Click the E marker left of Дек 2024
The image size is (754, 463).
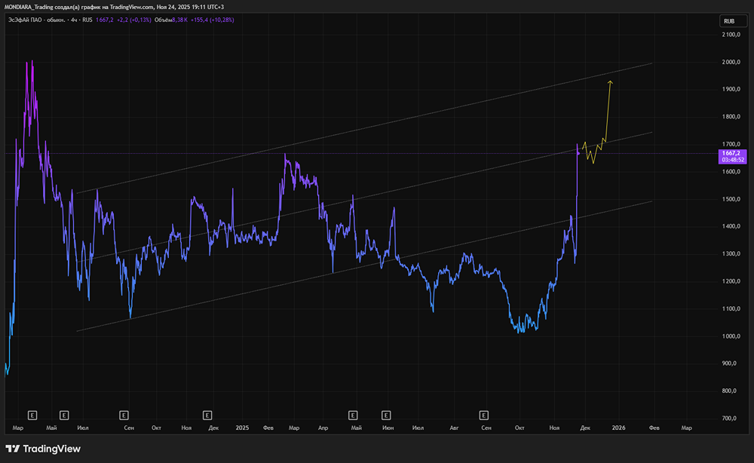point(207,415)
